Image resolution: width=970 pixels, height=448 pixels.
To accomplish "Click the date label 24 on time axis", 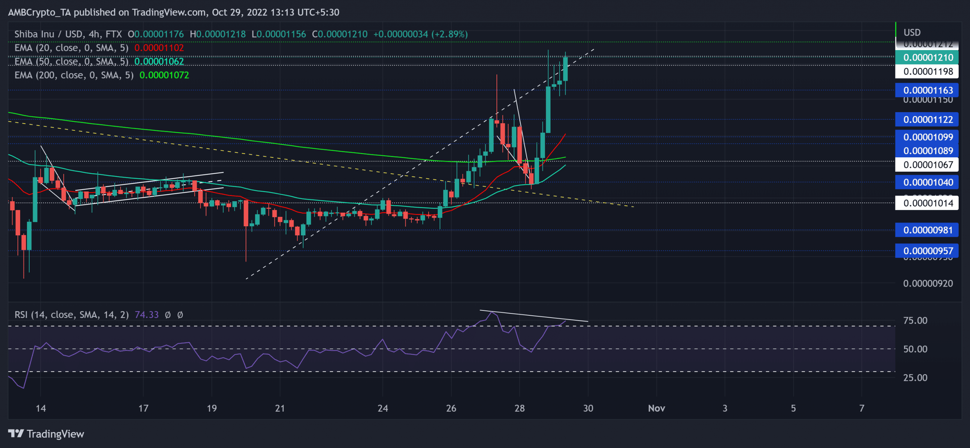I will [383, 408].
